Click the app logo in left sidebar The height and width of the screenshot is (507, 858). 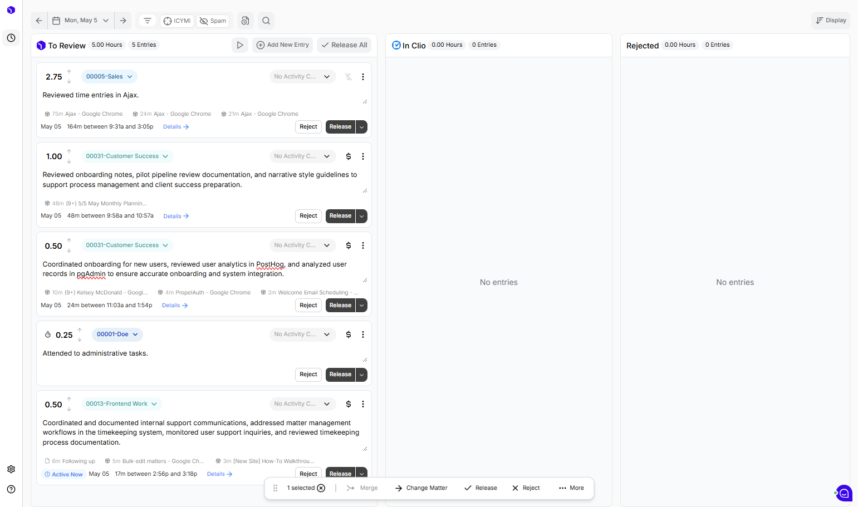11,10
